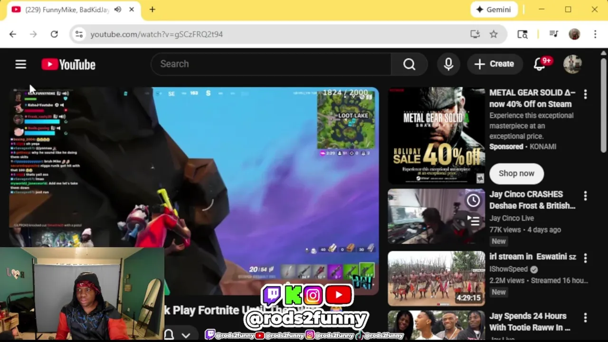The height and width of the screenshot is (342, 608).
Task: Expand the subscribe notification chevron dropdown
Action: 186,335
